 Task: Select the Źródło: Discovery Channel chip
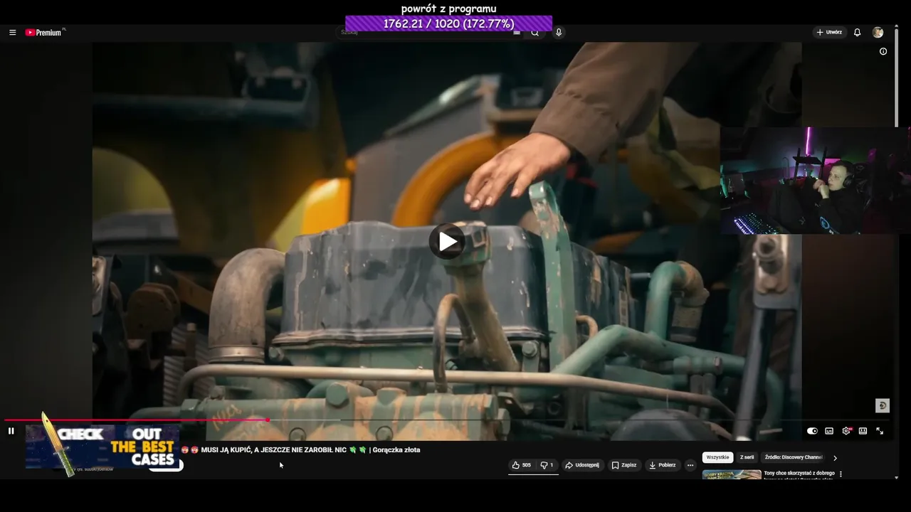pos(794,457)
